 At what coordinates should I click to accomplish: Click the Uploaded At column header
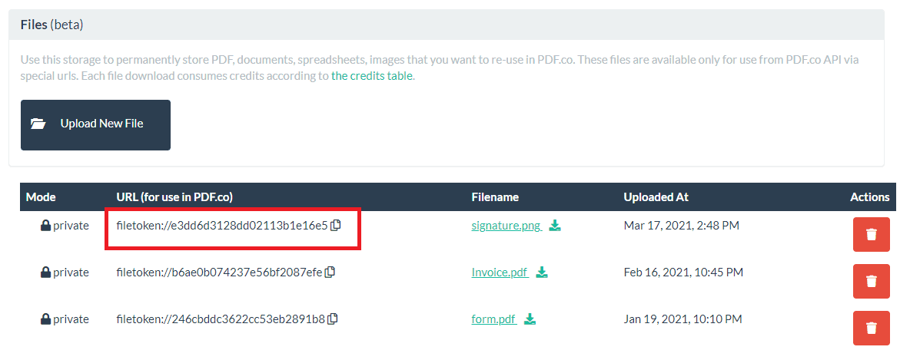coord(656,197)
